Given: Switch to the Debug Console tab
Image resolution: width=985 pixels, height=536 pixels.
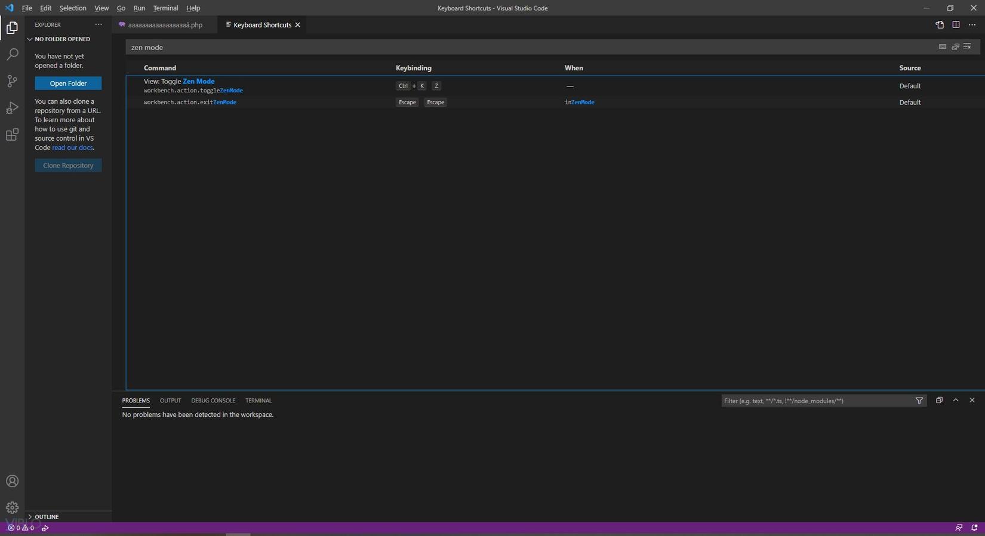Looking at the screenshot, I should (213, 401).
